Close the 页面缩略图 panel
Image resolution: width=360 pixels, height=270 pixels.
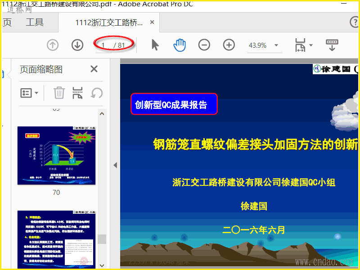pyautogui.click(x=94, y=69)
